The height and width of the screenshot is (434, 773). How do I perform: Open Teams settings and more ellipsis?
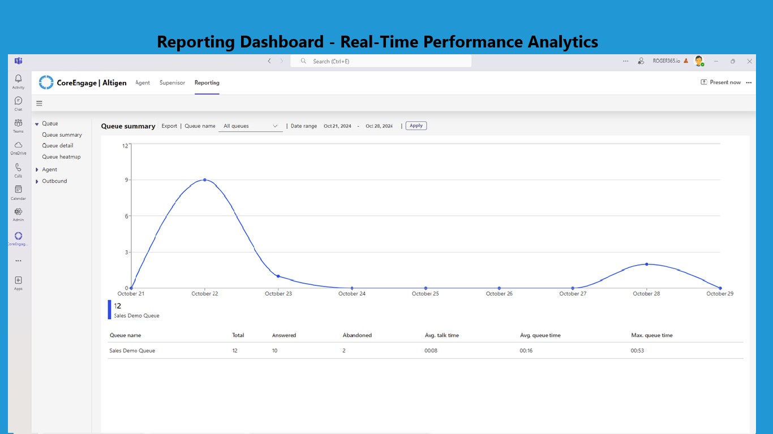pyautogui.click(x=625, y=61)
